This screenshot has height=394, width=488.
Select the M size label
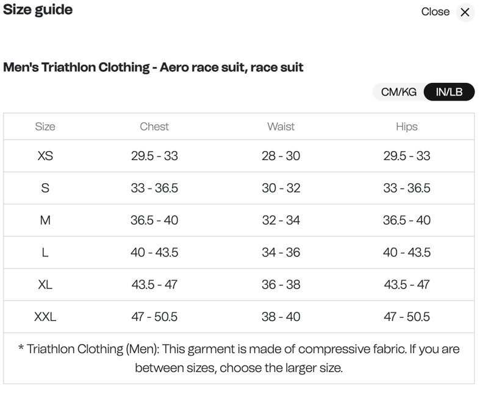click(x=45, y=220)
